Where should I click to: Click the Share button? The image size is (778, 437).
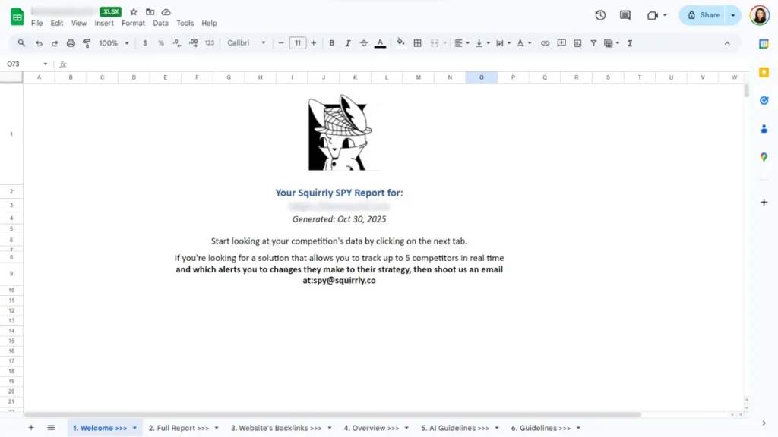click(x=704, y=15)
